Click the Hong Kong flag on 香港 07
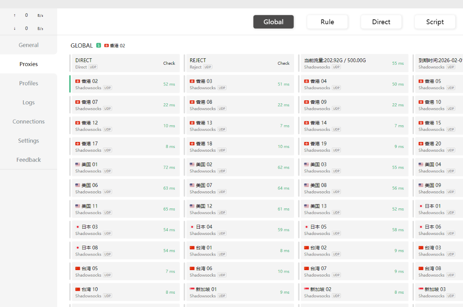 coord(78,102)
